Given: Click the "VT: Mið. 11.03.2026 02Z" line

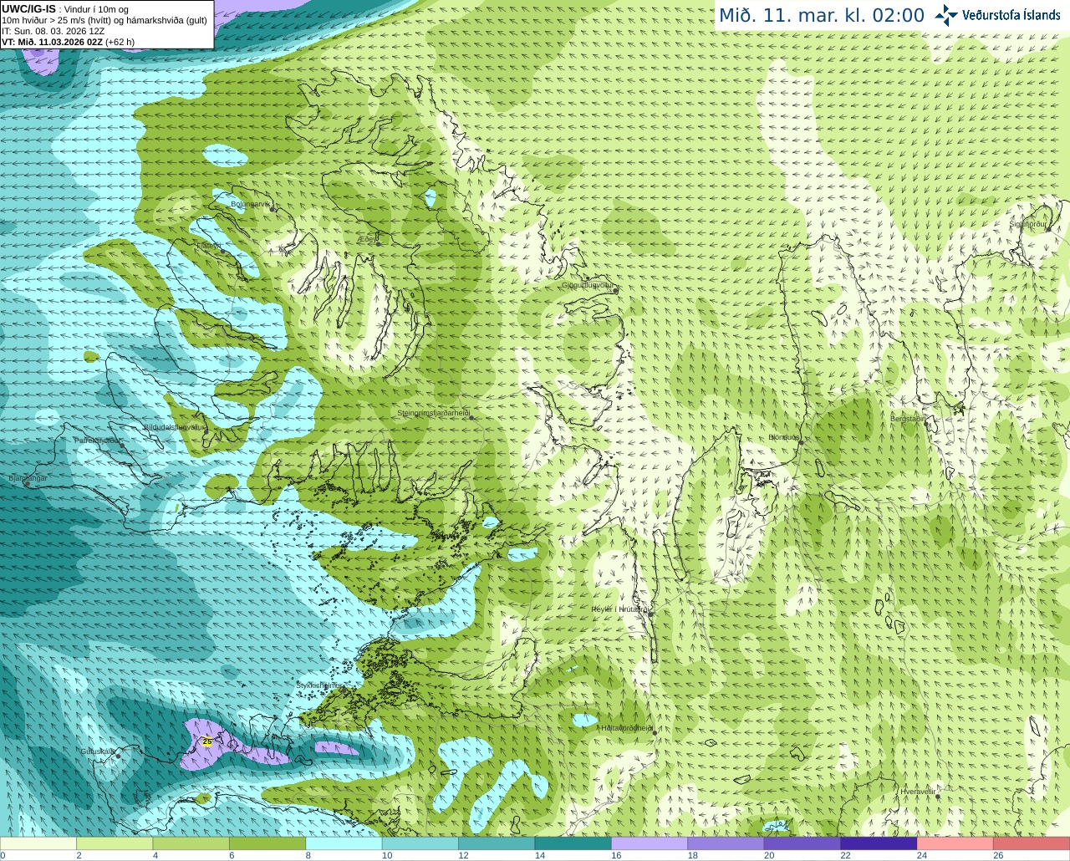Looking at the screenshot, I should tap(53, 42).
